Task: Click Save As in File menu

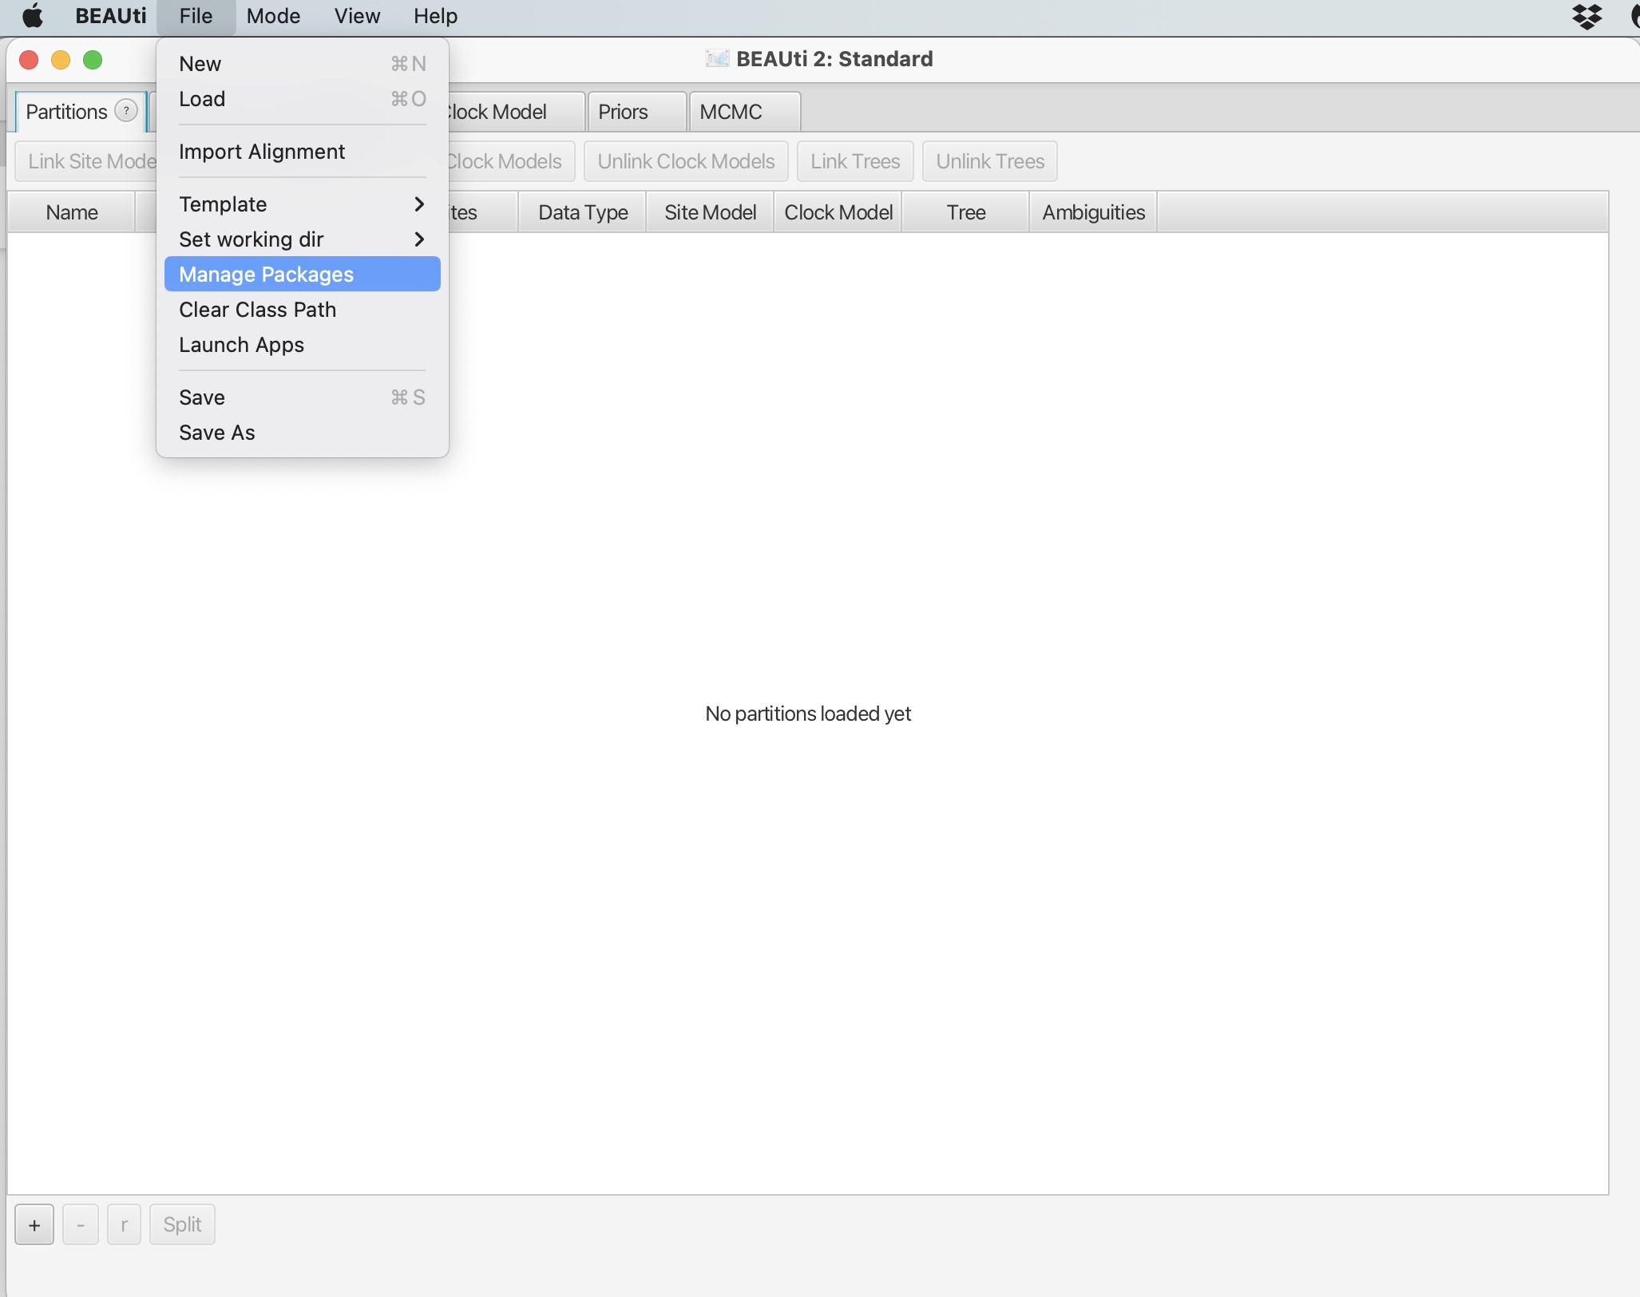Action: pyautogui.click(x=216, y=433)
